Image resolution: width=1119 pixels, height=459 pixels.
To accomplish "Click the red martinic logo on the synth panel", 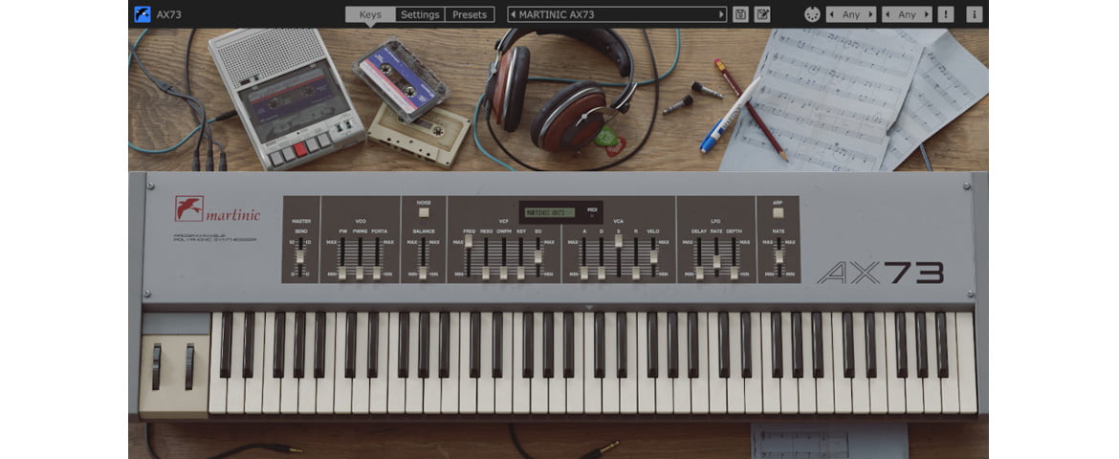I will (217, 209).
